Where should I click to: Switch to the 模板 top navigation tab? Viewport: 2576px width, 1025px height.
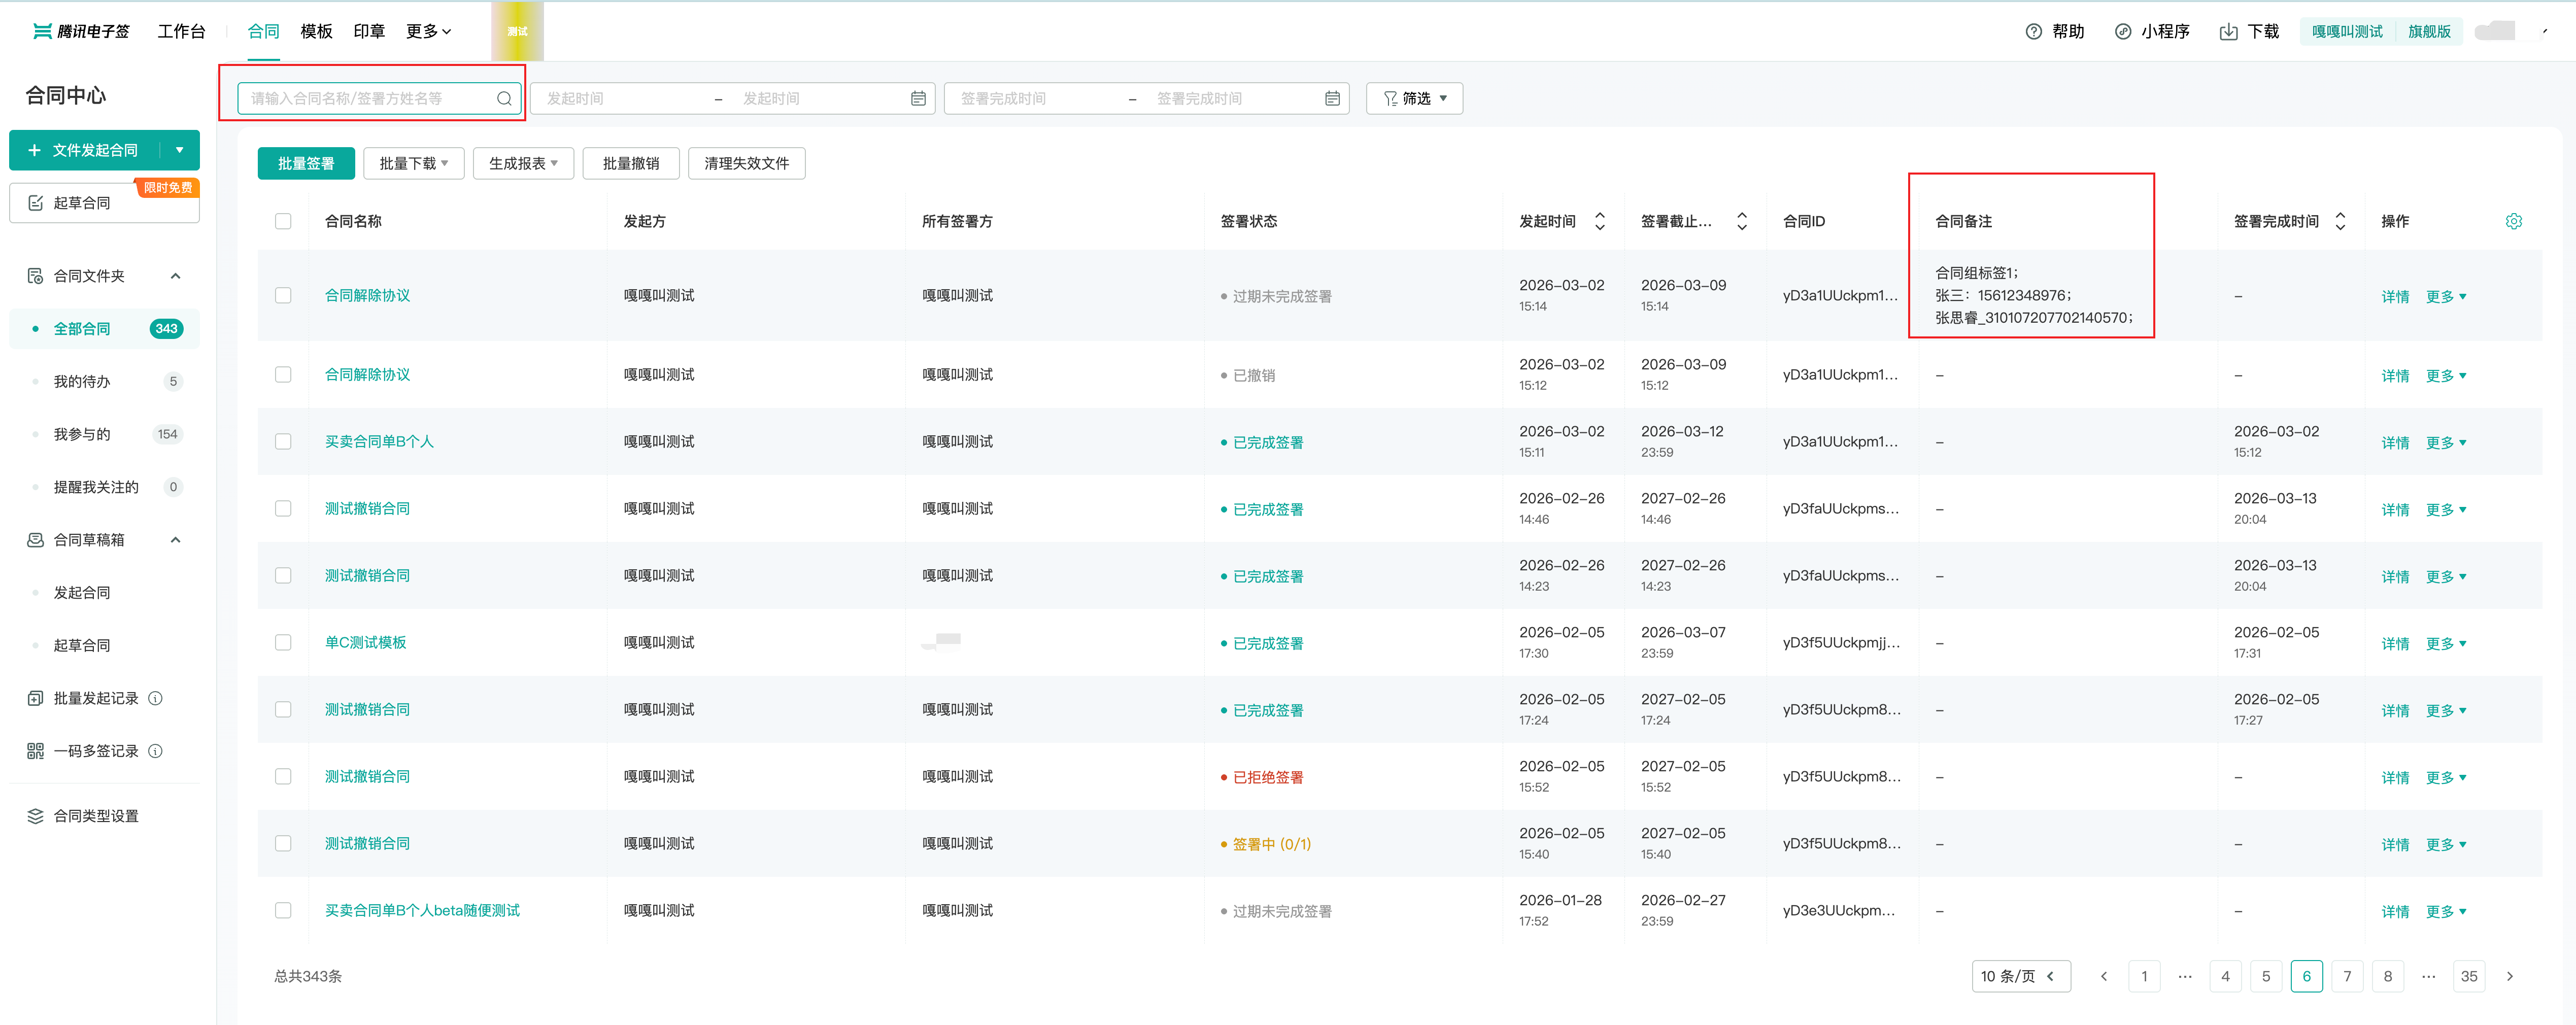click(316, 32)
